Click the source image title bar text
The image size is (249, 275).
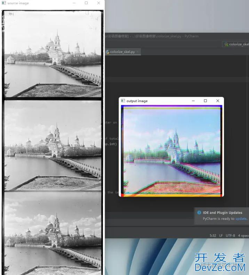18,3
